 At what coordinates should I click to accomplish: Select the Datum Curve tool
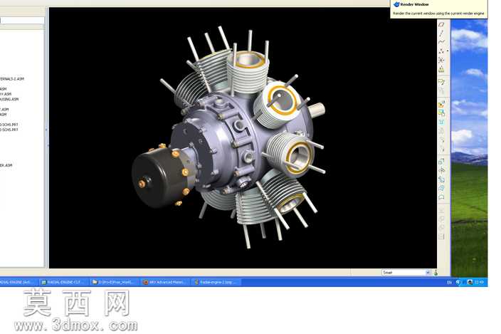pyautogui.click(x=441, y=42)
